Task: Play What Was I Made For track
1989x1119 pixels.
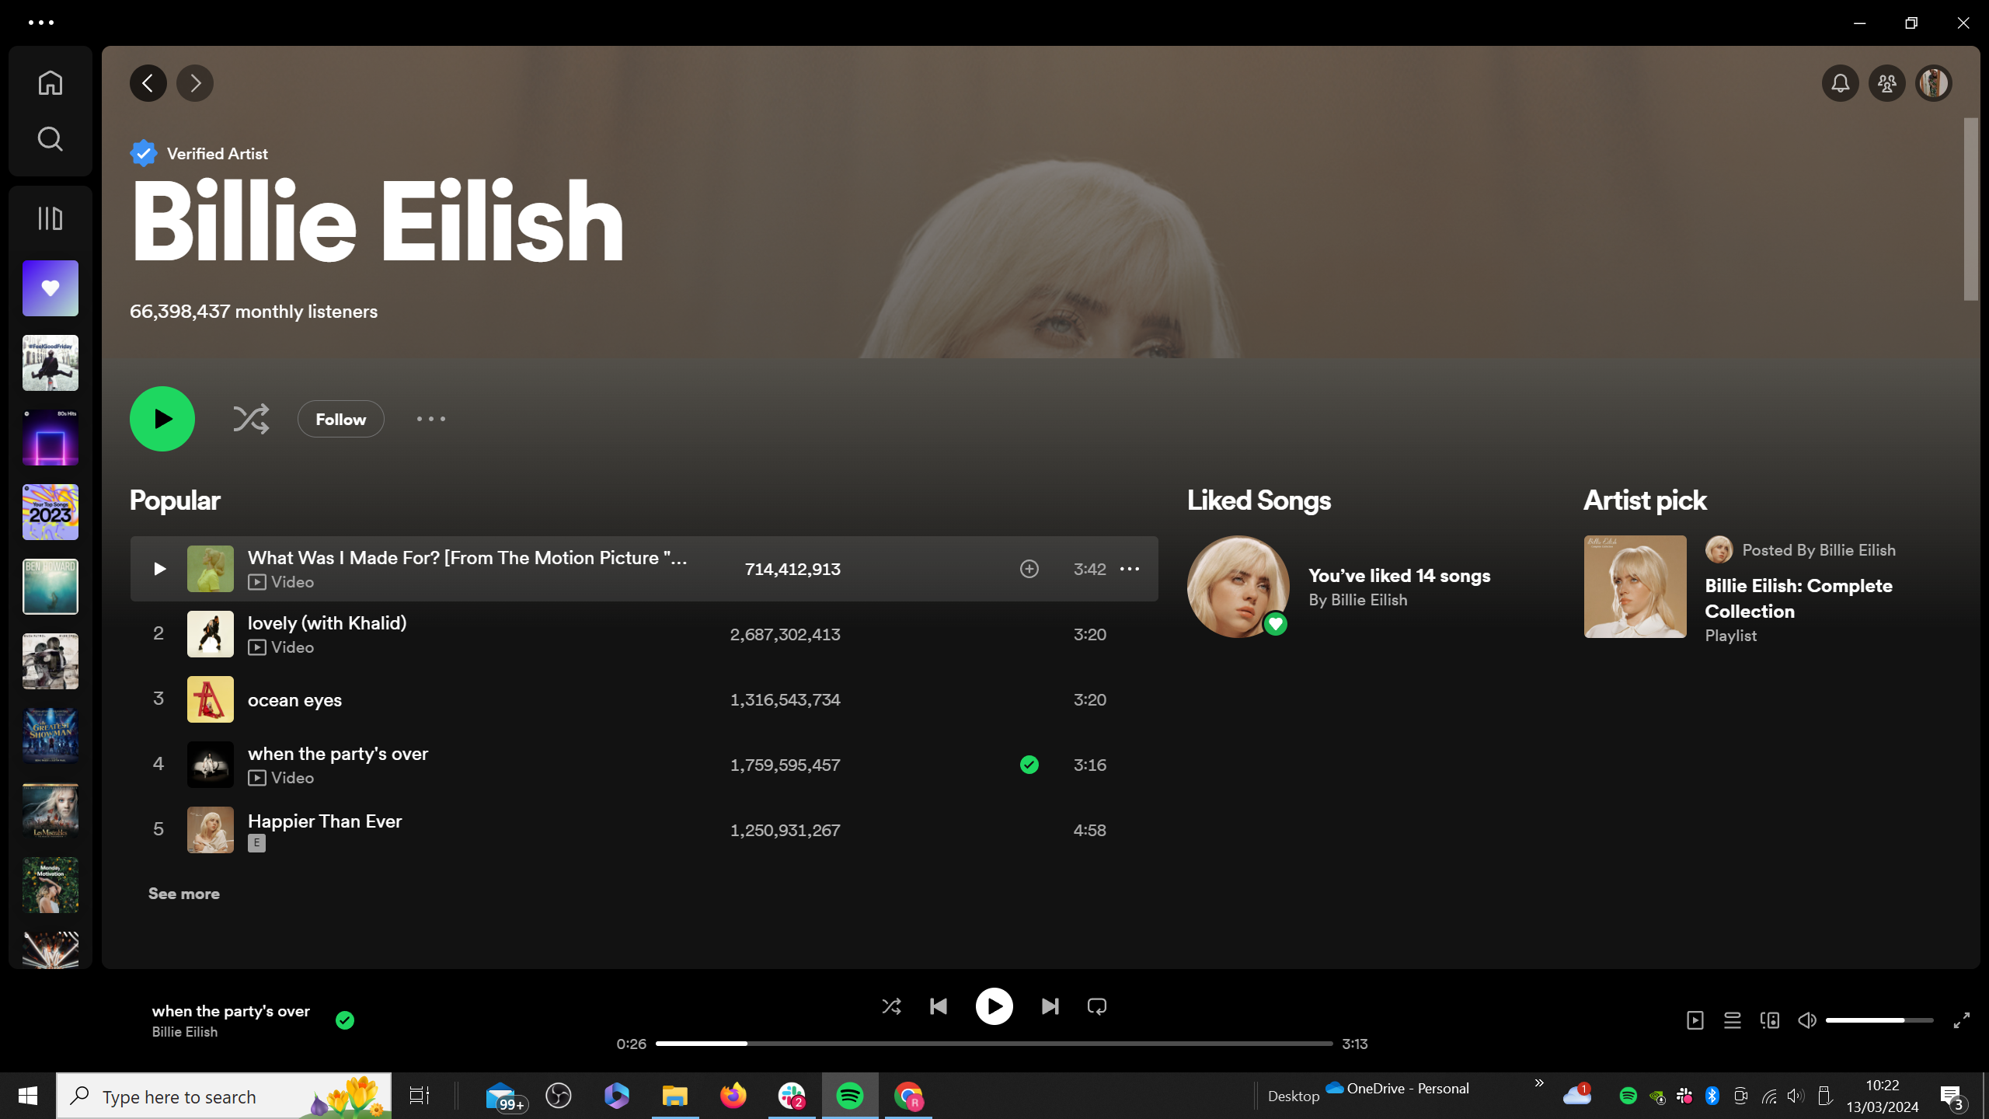Action: (x=159, y=569)
